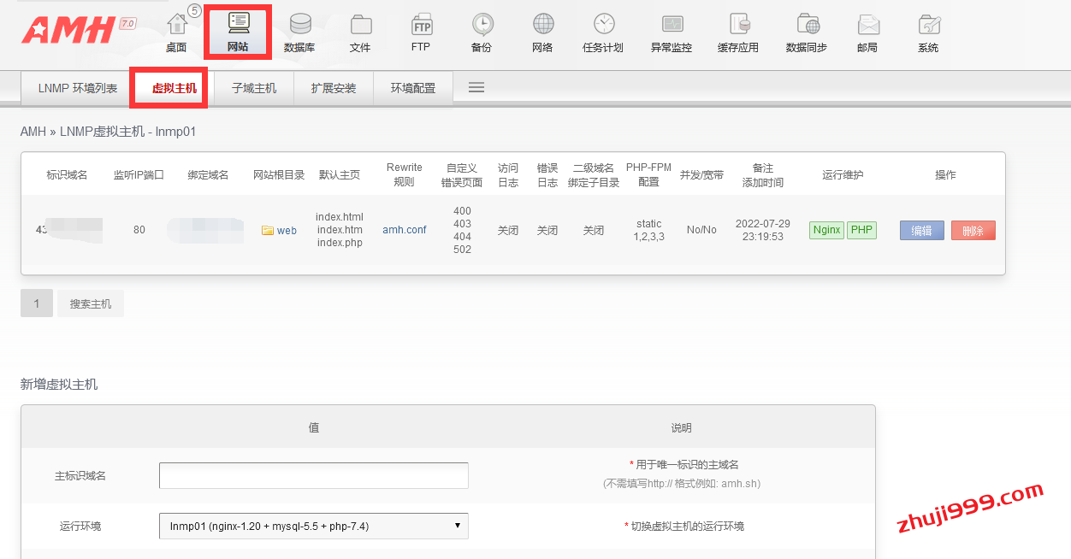Switch to the 子域主机 tab
This screenshot has width=1071, height=559.
(x=254, y=88)
